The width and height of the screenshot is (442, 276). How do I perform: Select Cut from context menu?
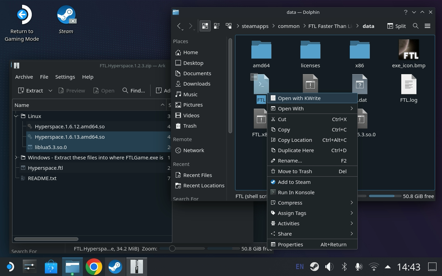tap(312, 119)
